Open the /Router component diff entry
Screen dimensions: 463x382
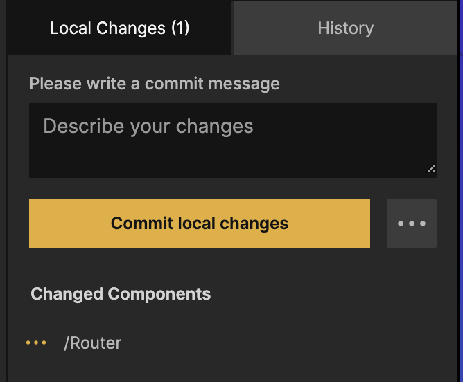pos(93,343)
